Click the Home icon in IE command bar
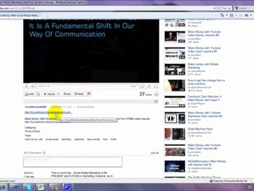Image resolution: width=254 pixels, height=191 pixels. 222,15
